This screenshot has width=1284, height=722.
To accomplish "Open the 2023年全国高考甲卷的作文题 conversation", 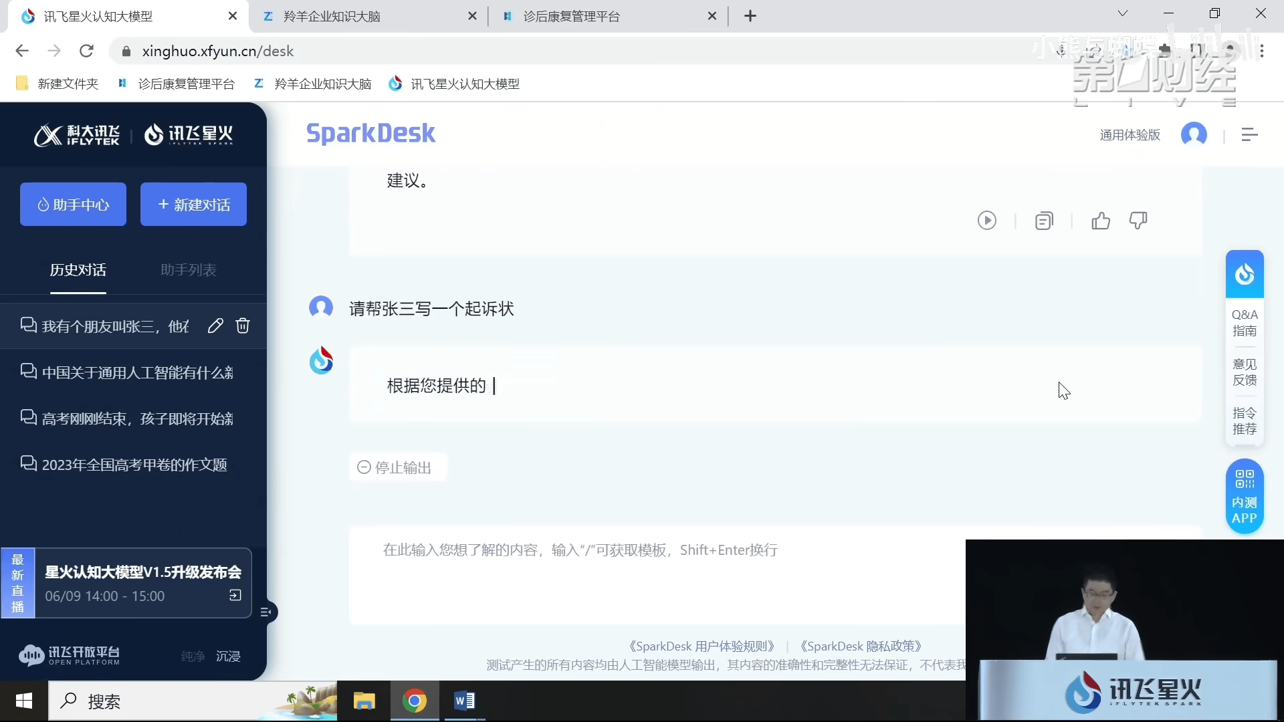I will 133,465.
